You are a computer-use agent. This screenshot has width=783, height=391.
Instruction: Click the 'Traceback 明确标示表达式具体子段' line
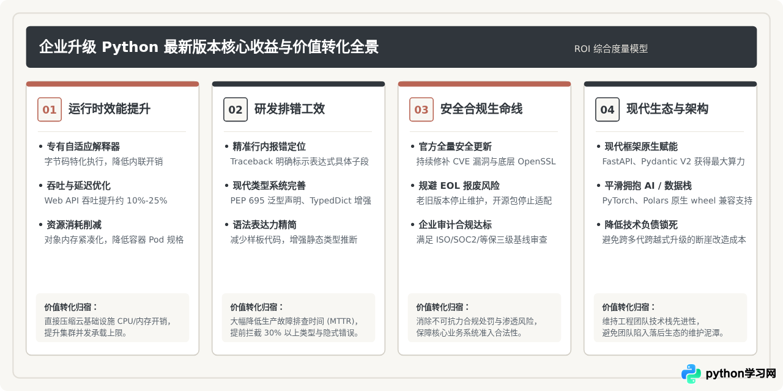pos(300,162)
